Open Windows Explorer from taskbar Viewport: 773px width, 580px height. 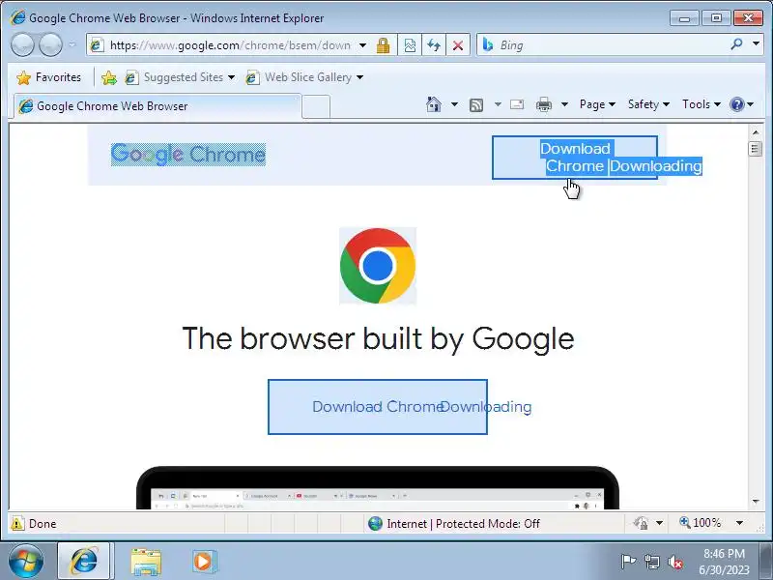click(146, 562)
